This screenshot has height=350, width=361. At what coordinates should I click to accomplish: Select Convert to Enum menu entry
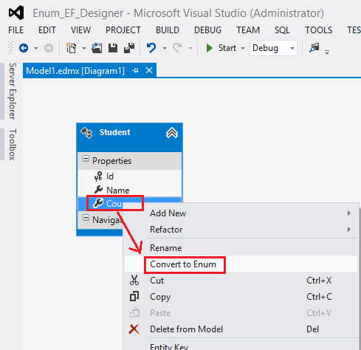[241, 264]
